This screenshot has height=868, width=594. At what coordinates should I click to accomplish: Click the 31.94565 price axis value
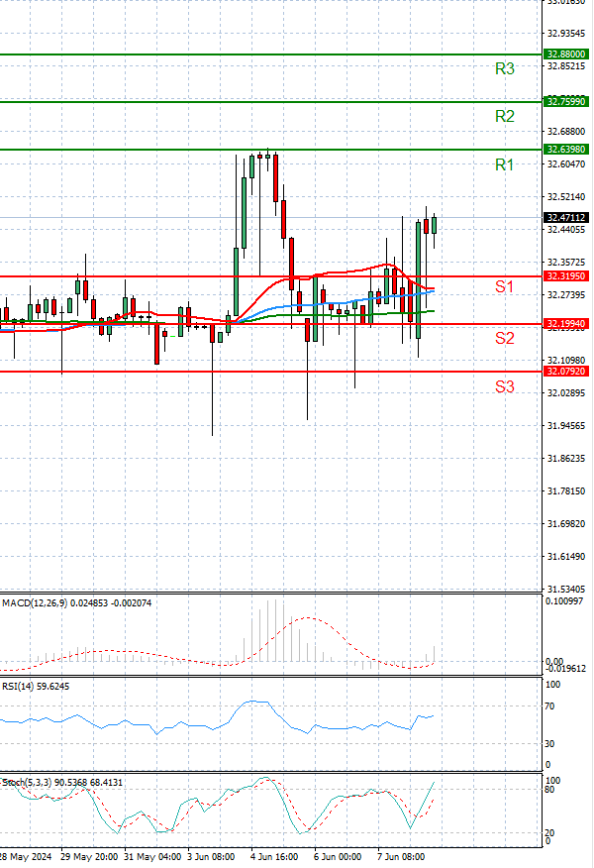pyautogui.click(x=566, y=426)
